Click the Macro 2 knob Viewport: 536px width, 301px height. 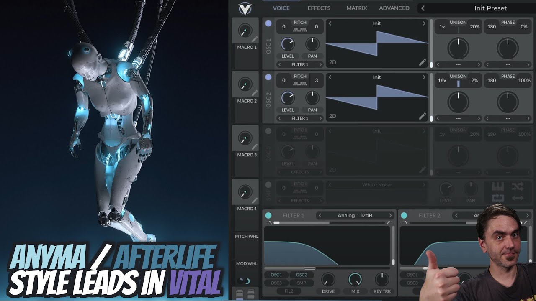(245, 84)
